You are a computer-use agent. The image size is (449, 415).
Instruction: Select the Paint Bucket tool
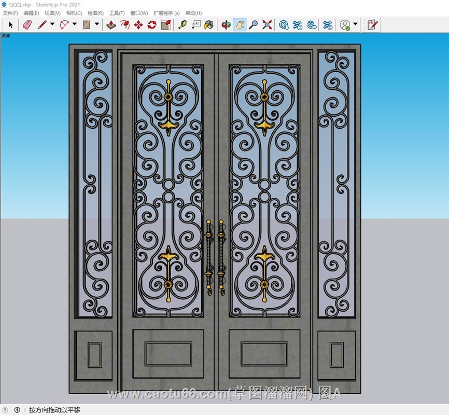[x=208, y=24]
